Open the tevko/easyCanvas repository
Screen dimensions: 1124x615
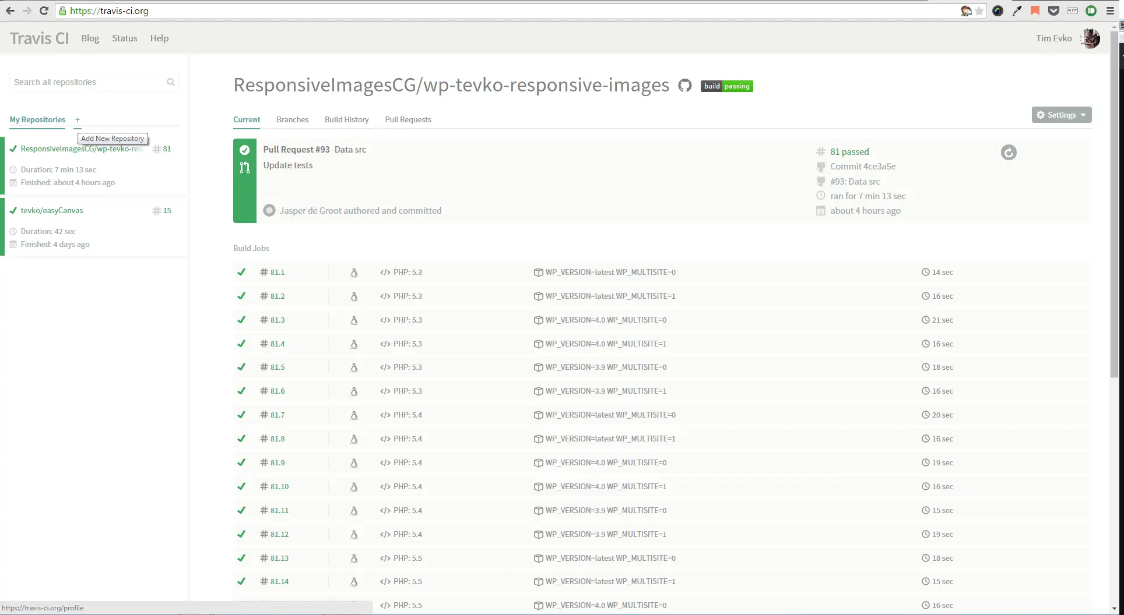tap(51, 210)
